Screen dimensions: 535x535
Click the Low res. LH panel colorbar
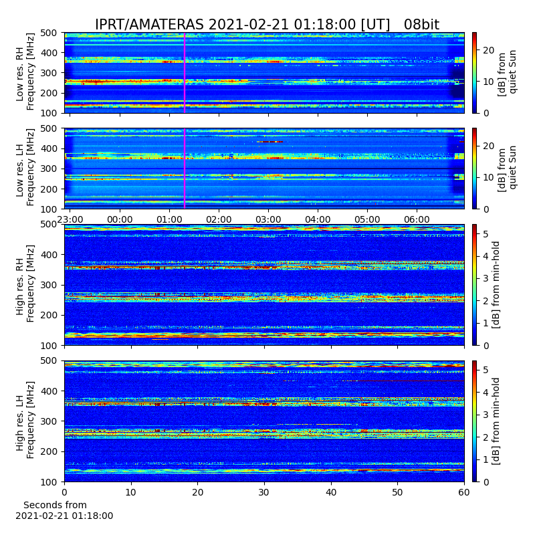(x=474, y=169)
